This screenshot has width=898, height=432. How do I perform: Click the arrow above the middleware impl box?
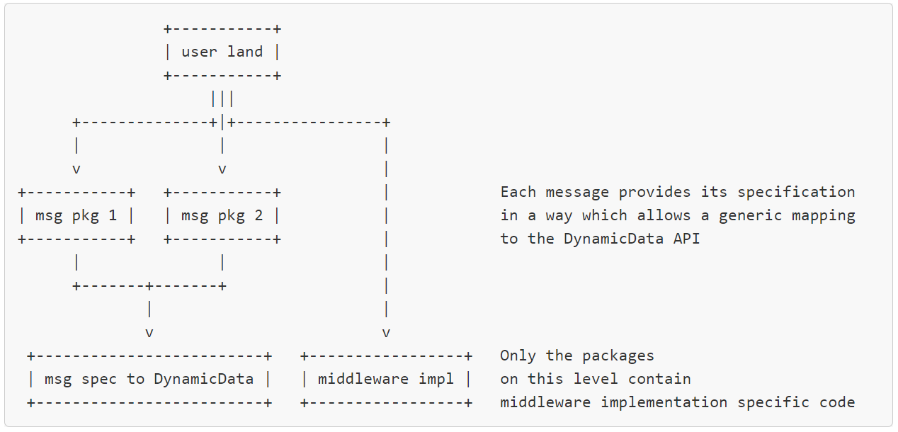tap(386, 332)
